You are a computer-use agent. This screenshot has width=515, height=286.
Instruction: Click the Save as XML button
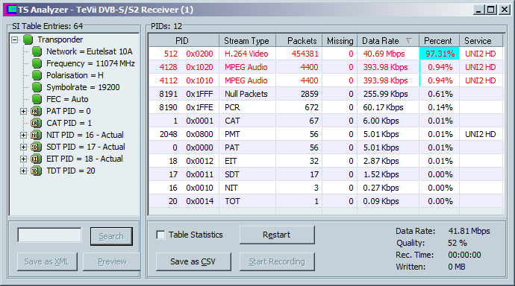coord(47,261)
